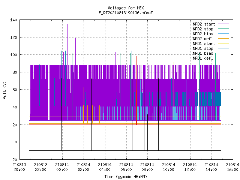Click the y-axis tick value 140

tap(13, 20)
